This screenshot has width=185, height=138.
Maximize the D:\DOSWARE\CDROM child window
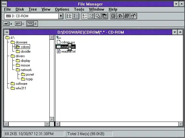click(x=180, y=32)
